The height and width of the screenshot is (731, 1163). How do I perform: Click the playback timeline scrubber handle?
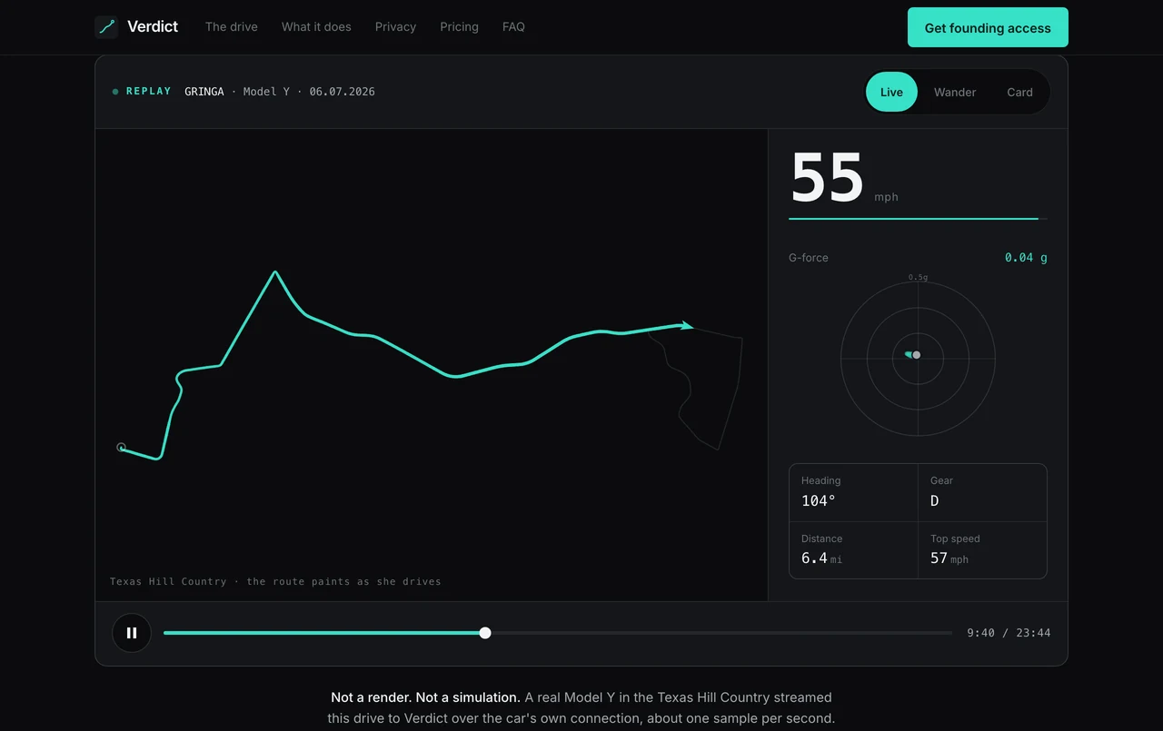coord(485,633)
